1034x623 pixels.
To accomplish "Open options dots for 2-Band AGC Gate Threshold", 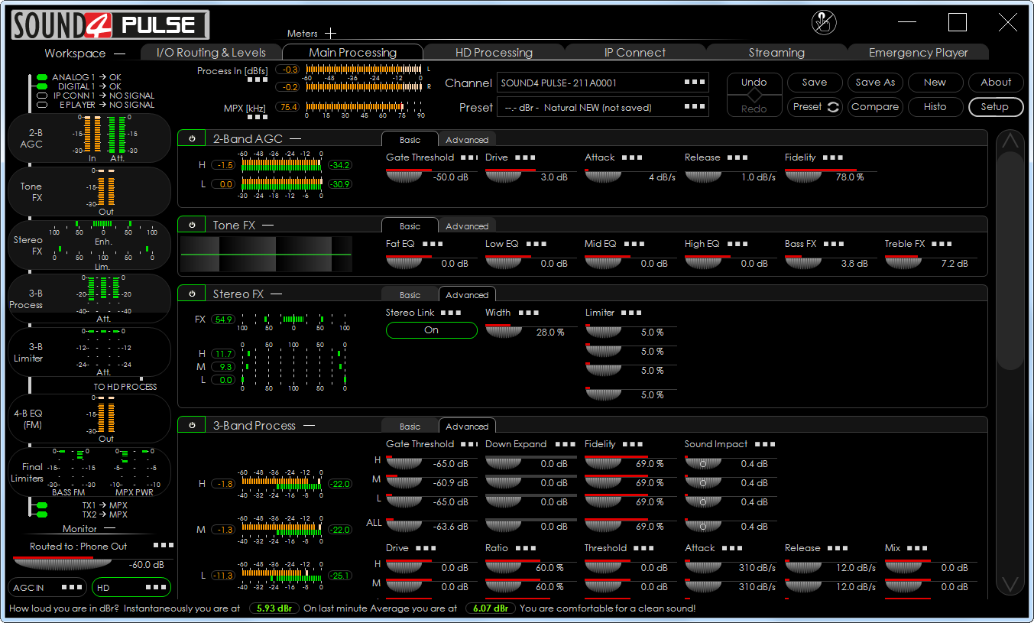I will pyautogui.click(x=468, y=157).
